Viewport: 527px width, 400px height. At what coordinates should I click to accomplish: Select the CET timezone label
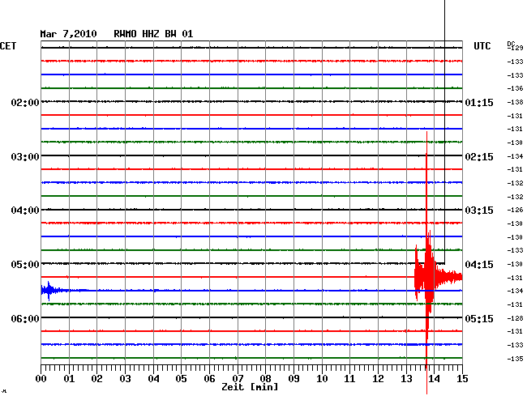click(x=8, y=46)
